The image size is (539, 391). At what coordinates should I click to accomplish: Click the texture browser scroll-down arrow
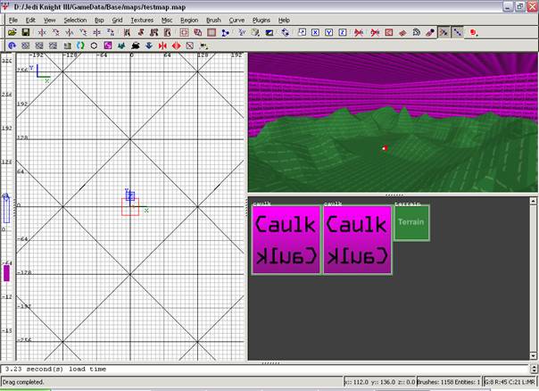(x=533, y=356)
